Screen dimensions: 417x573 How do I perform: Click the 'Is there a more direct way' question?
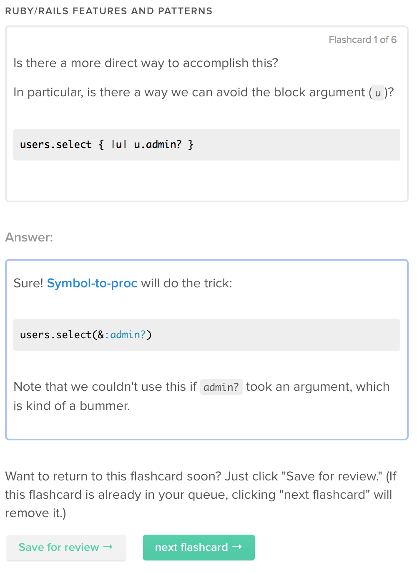pos(146,63)
